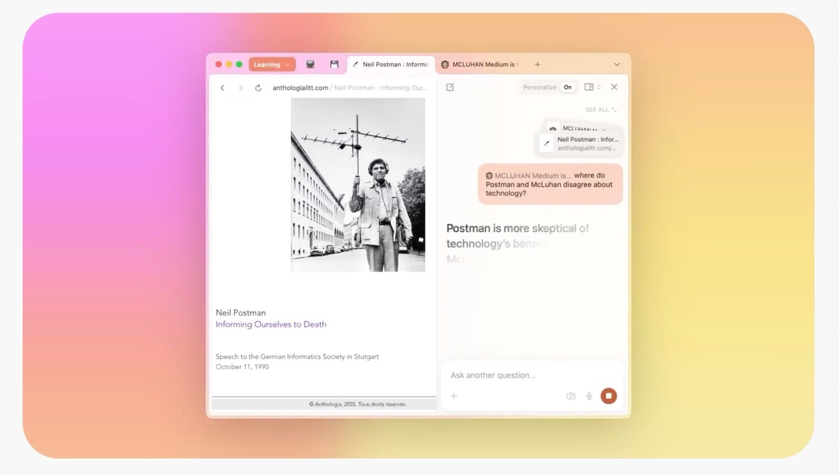Open the floppy disk pinned tab icon

334,64
